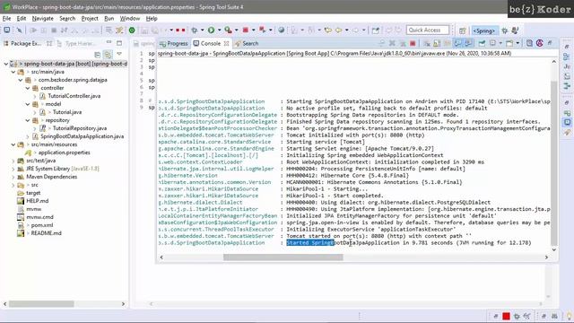Toggle Show Console When Standard Out Changes
The width and height of the screenshot is (574, 323).
(457, 43)
